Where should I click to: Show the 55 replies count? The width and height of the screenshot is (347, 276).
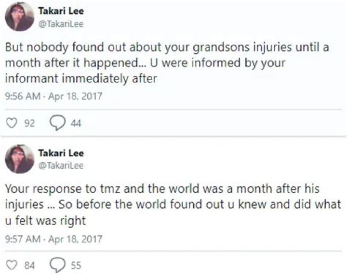tap(76, 264)
